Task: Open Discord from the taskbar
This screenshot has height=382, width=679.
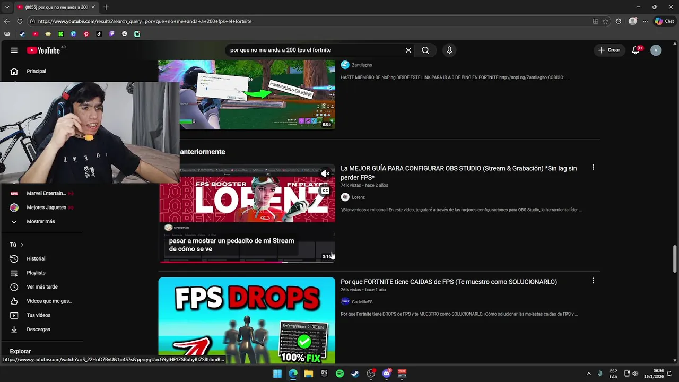Action: tap(387, 374)
